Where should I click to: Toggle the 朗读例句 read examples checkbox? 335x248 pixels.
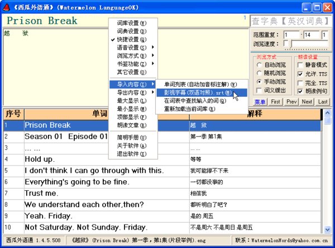(301, 91)
